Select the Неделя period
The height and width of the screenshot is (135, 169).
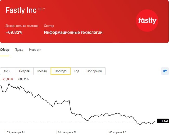click(x=24, y=71)
